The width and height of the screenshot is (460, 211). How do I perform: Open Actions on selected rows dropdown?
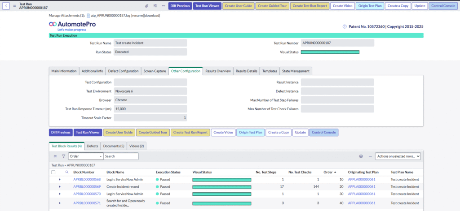click(398, 156)
